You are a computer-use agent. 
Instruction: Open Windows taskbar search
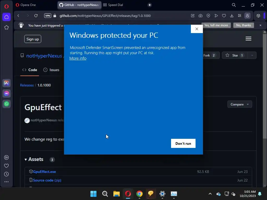105,194
